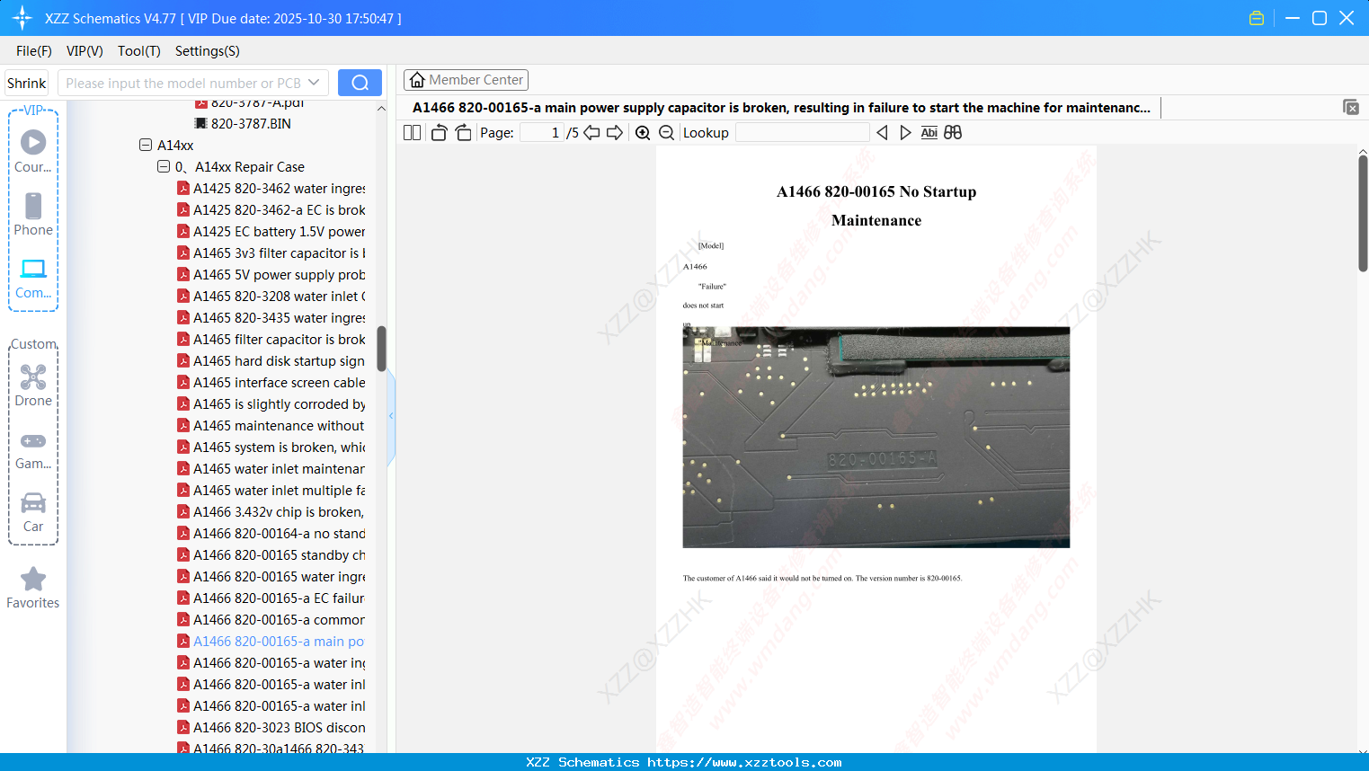
Task: Click the binoculars search icon
Action: (953, 133)
